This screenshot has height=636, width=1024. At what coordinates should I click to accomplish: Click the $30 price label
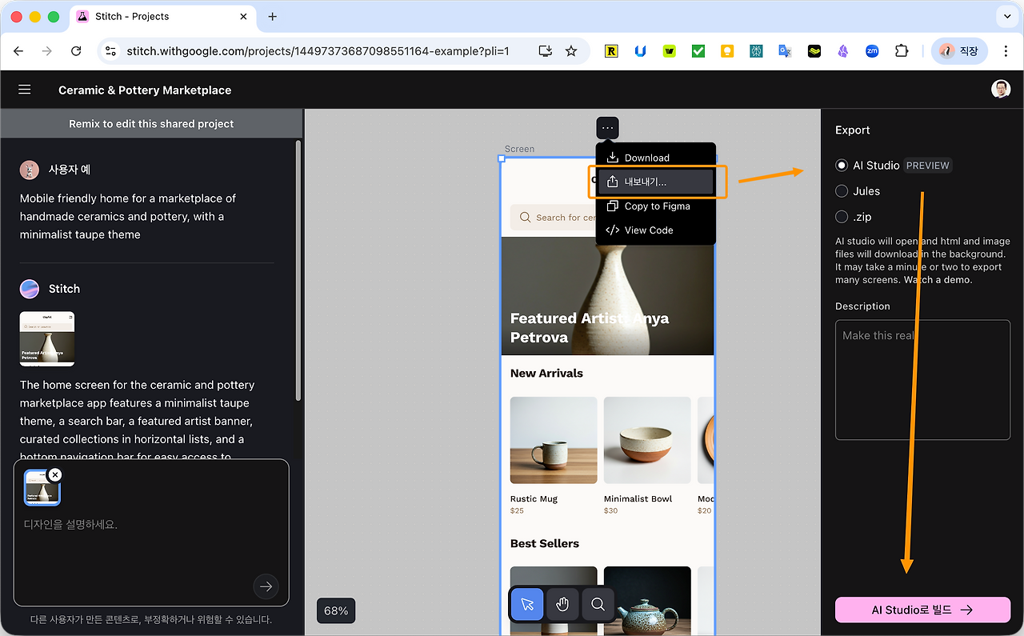pos(611,510)
